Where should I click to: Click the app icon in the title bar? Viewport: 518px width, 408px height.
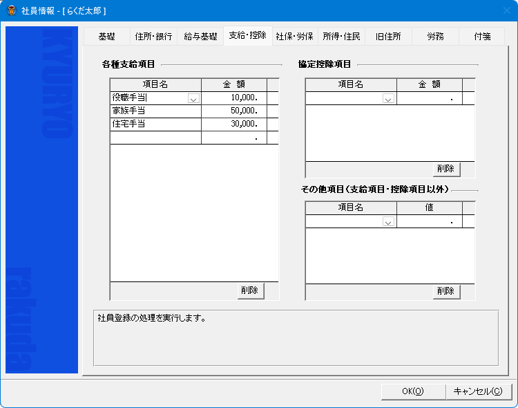pyautogui.click(x=12, y=11)
